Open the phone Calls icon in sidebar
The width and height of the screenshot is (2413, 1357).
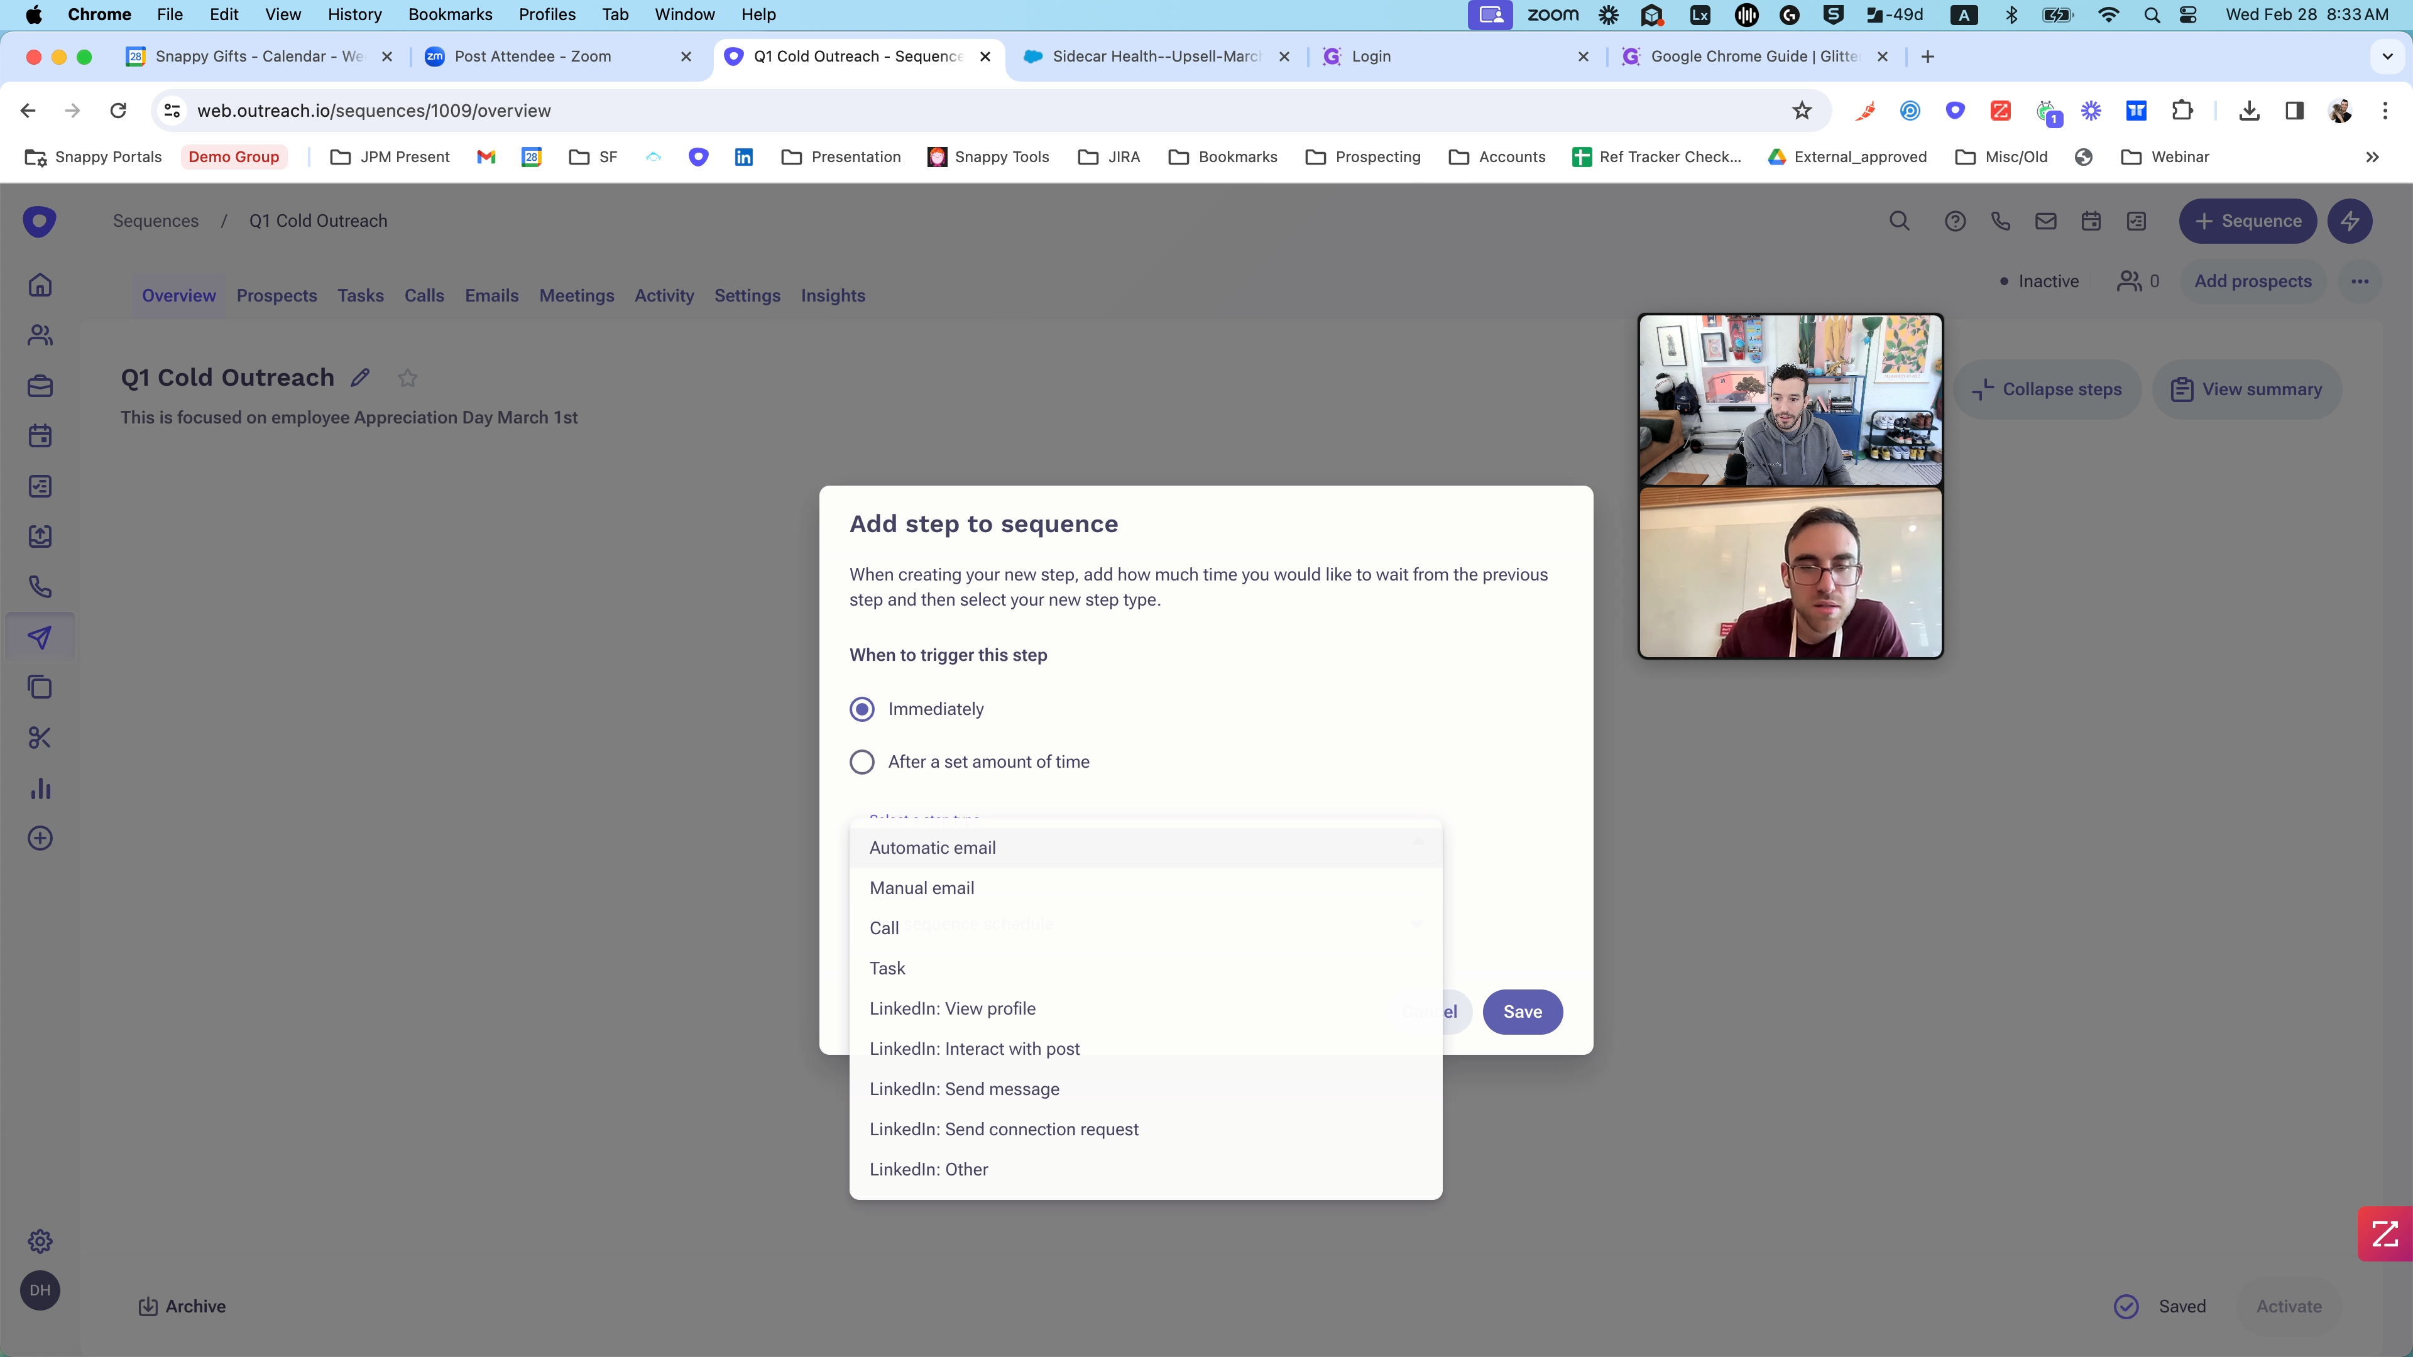(x=40, y=587)
